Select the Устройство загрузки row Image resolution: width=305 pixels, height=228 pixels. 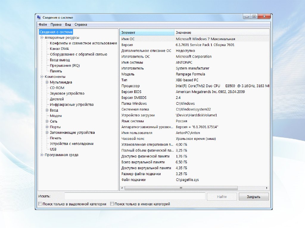tap(194, 115)
